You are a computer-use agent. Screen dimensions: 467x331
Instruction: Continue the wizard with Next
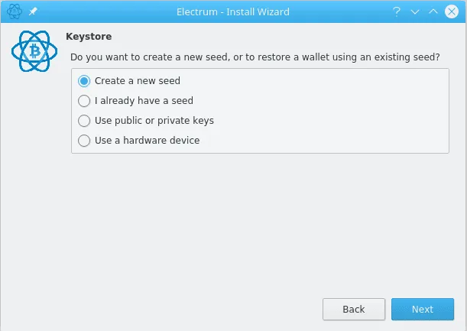423,310
